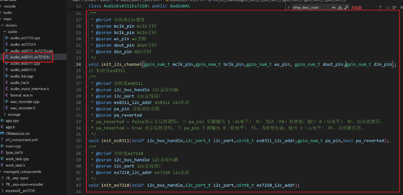Open audio_es8311.h file

(23, 70)
